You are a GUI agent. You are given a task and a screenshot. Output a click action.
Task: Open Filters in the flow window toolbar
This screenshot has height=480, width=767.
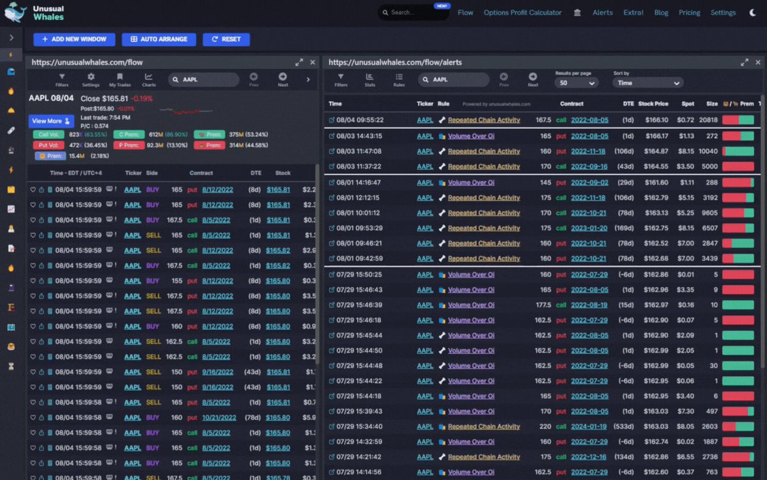click(62, 79)
